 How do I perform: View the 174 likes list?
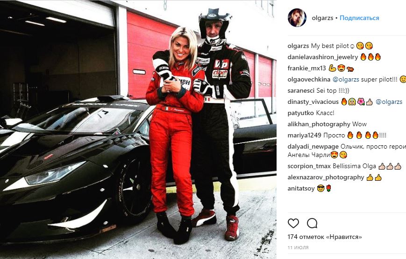[325, 237]
